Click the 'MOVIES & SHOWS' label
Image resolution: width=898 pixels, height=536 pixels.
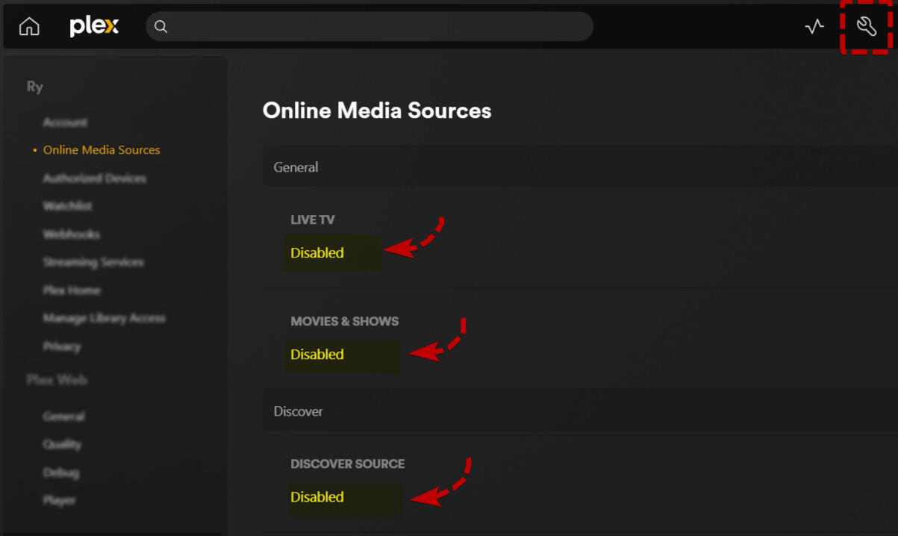344,322
